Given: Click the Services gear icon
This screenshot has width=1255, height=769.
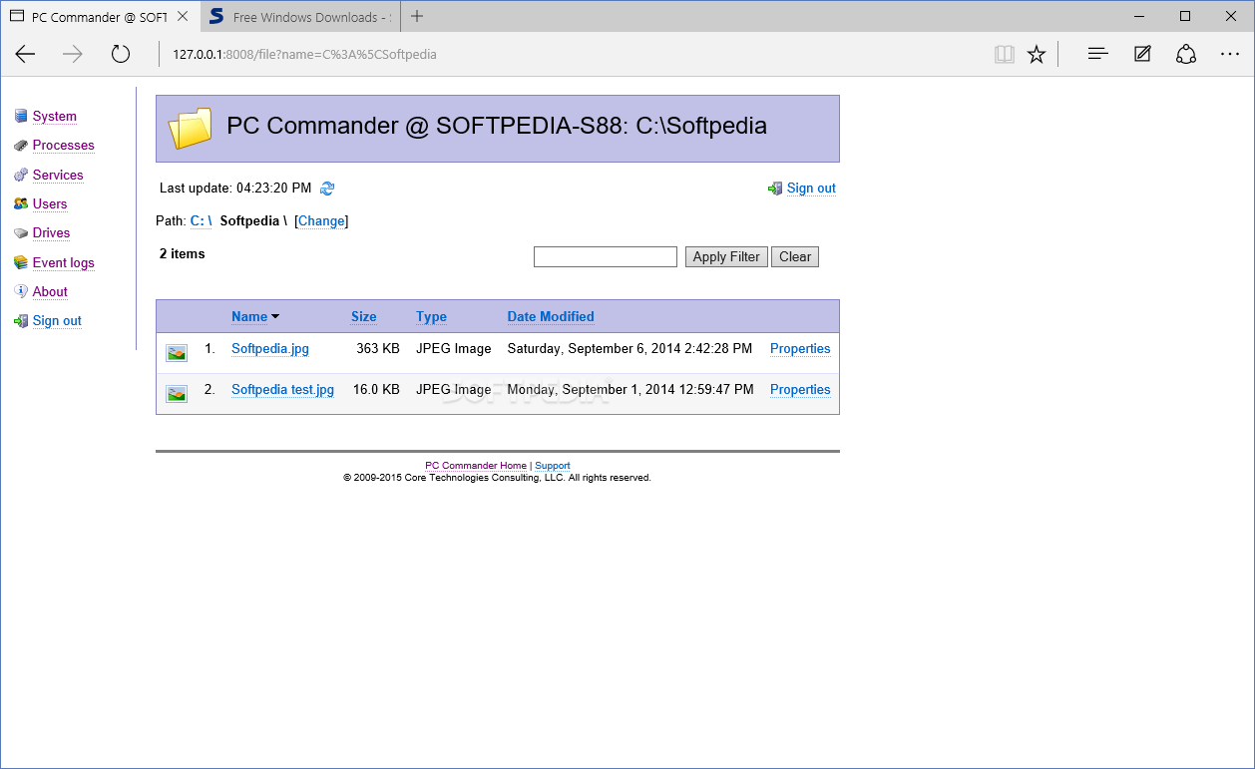Looking at the screenshot, I should (x=21, y=175).
